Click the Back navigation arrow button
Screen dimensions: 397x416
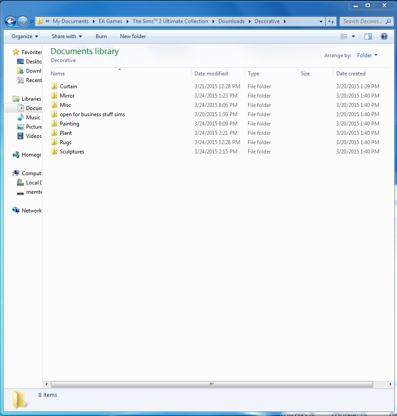[10, 21]
